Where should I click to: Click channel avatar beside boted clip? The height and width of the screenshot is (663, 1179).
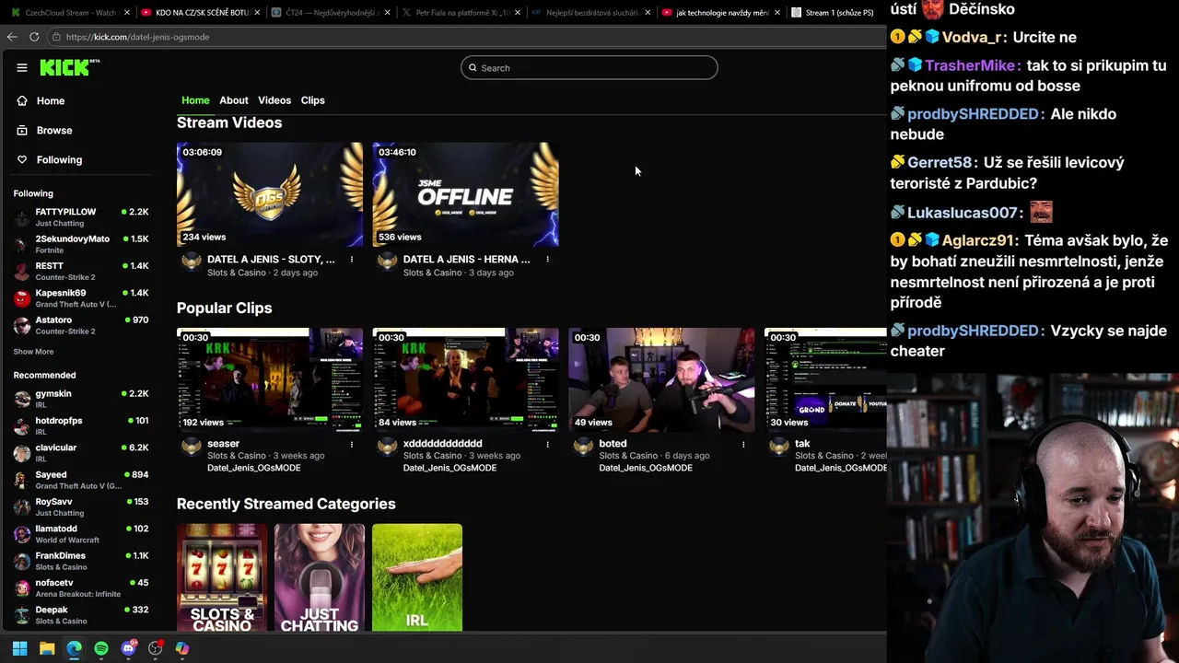(x=583, y=447)
